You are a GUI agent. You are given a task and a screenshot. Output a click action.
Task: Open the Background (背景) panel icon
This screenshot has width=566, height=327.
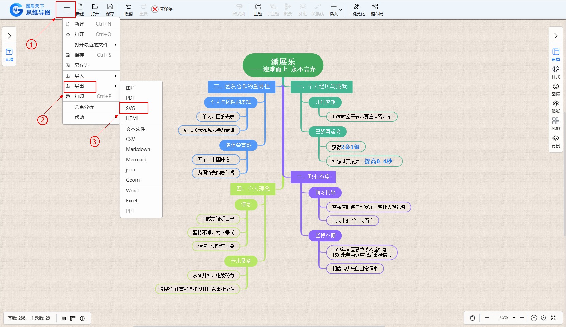pos(555,141)
